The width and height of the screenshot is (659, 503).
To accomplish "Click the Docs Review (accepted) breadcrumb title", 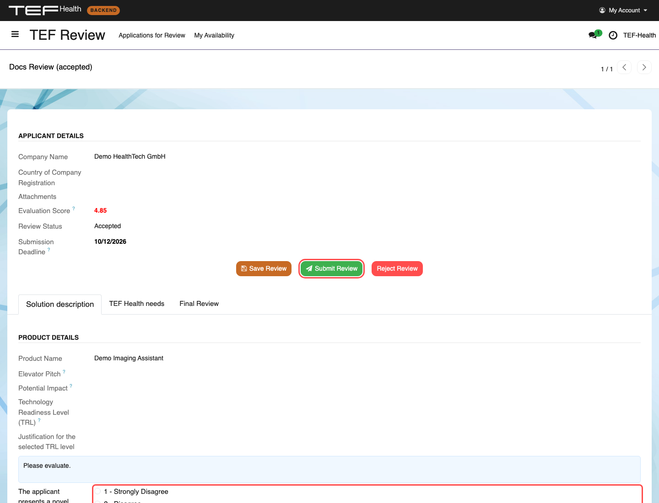I will pyautogui.click(x=51, y=67).
